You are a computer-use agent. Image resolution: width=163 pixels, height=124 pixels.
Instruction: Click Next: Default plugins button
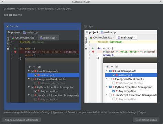[x=146, y=120]
